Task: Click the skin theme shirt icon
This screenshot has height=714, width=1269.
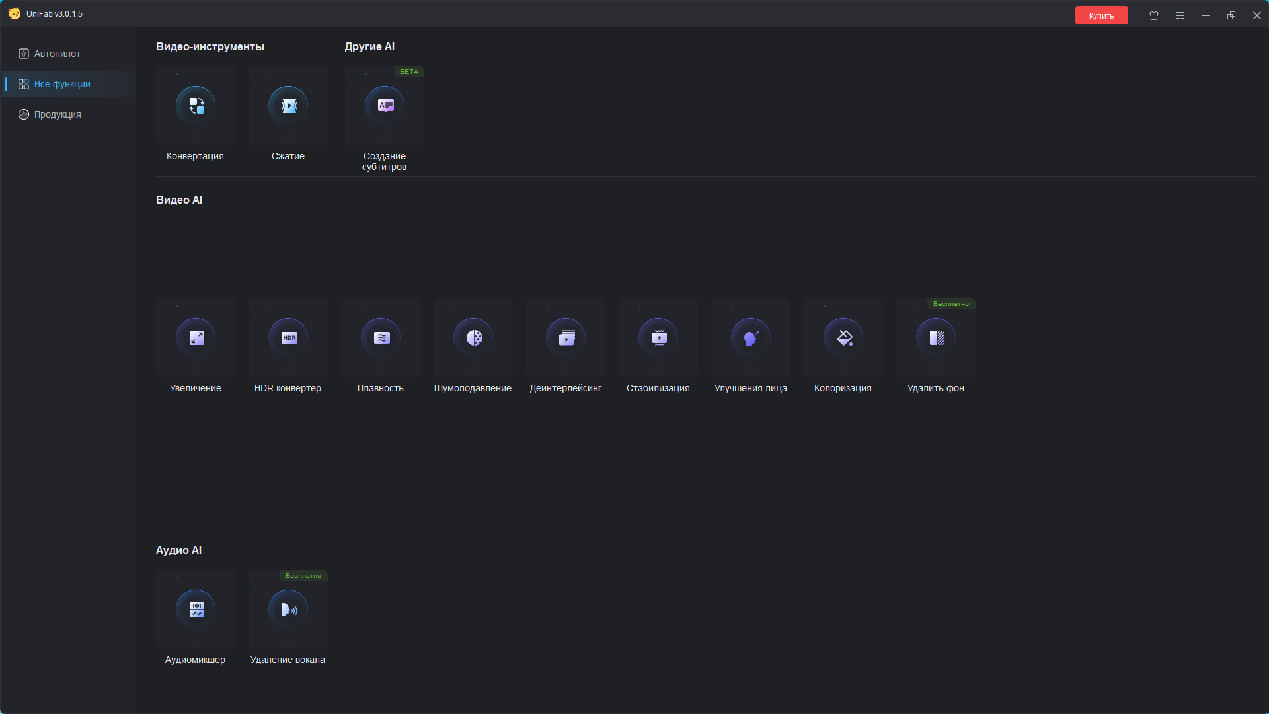Action: pyautogui.click(x=1154, y=15)
